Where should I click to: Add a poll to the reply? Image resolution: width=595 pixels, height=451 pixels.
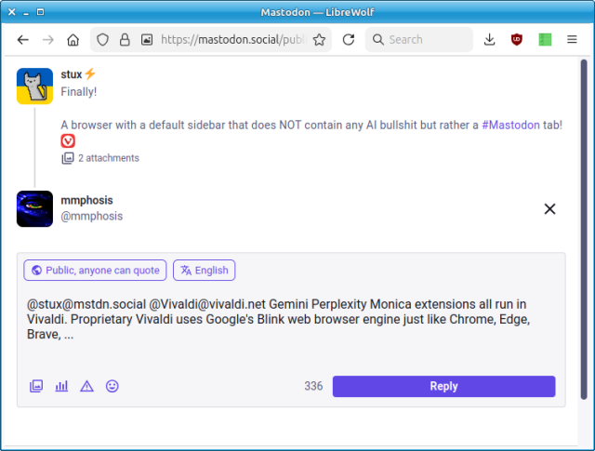click(61, 386)
